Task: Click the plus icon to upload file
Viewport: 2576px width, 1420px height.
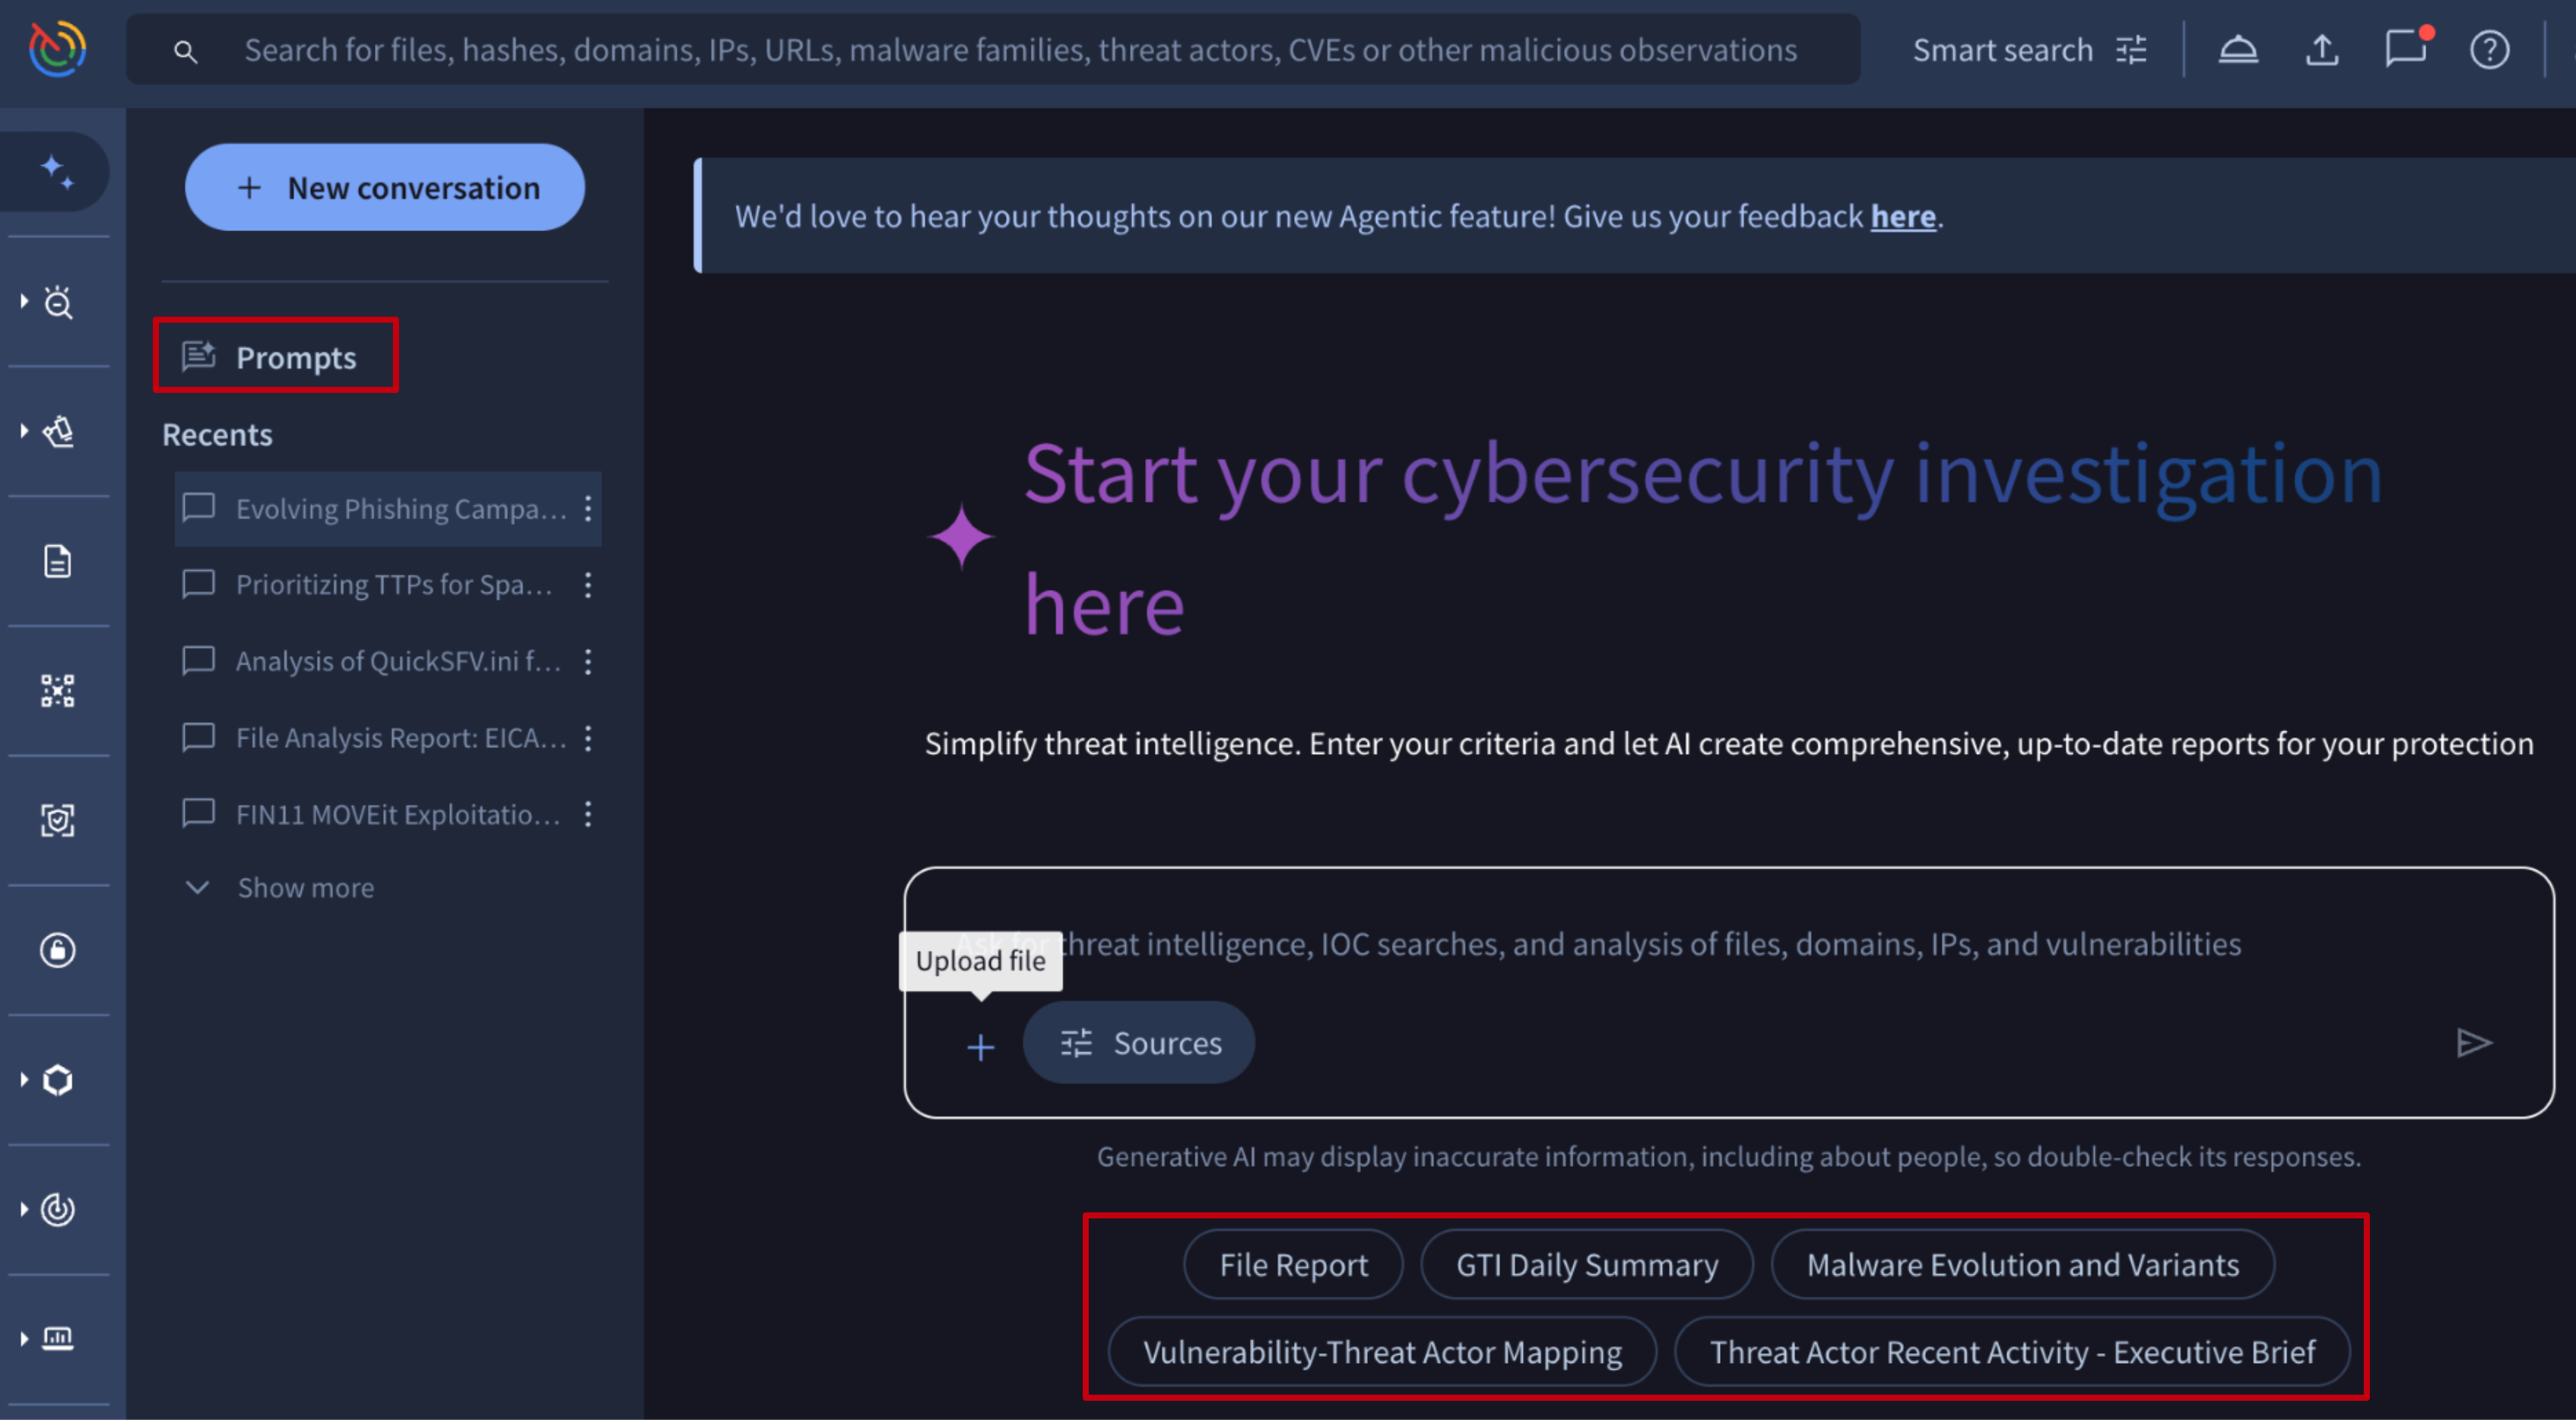Action: (980, 1046)
